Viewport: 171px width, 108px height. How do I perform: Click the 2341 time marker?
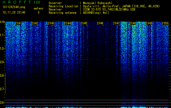tap(18, 23)
